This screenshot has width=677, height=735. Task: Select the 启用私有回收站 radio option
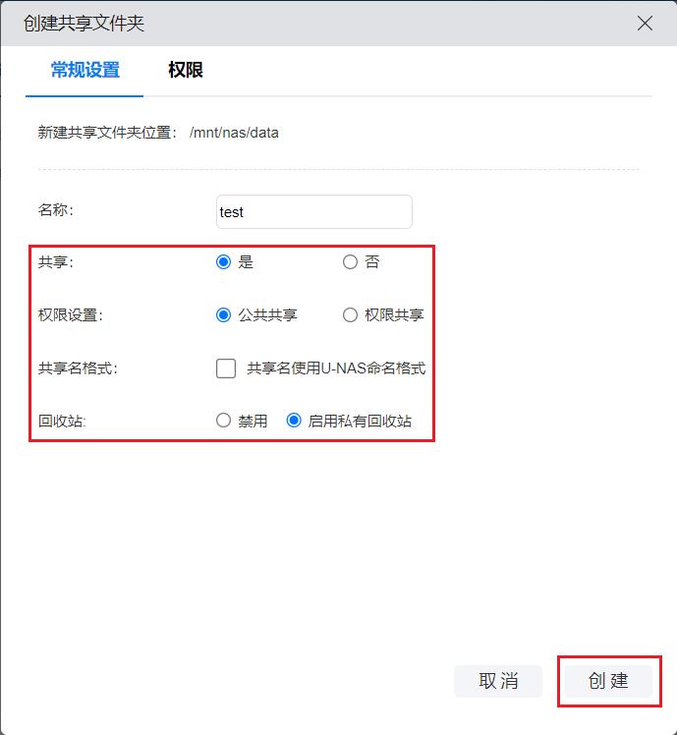(294, 421)
